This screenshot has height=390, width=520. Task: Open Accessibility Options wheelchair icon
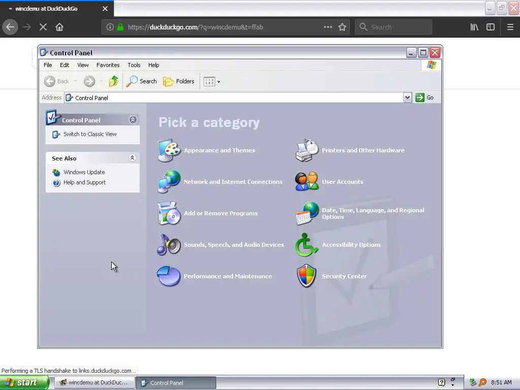pyautogui.click(x=307, y=245)
